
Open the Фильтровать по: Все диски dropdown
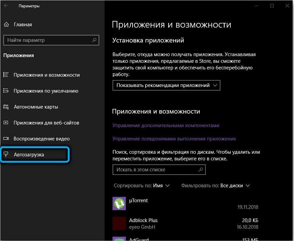pyautogui.click(x=215, y=186)
